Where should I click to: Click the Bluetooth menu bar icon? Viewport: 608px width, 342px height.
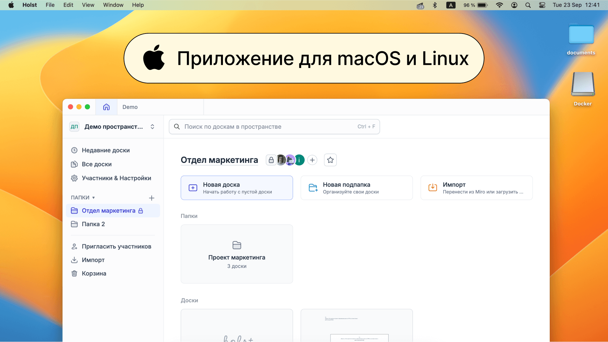click(x=435, y=5)
